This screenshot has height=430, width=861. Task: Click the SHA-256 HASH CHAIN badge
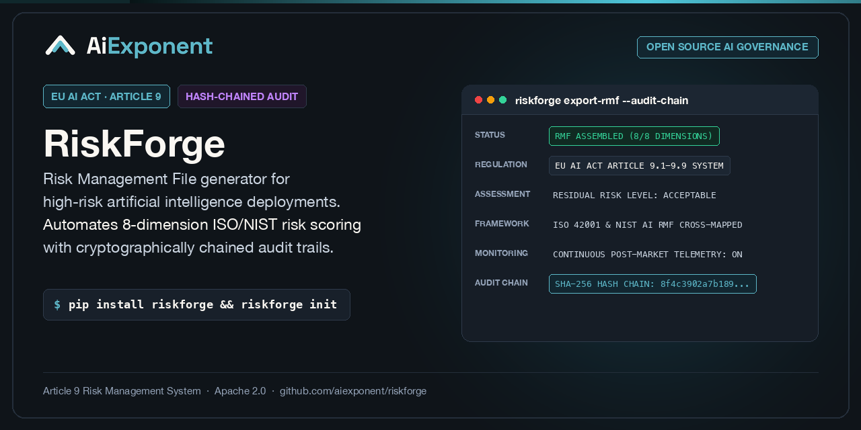[x=652, y=284]
